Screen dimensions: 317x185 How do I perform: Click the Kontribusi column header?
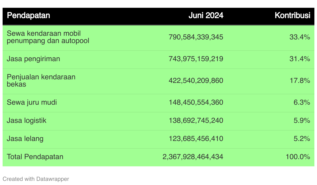pyautogui.click(x=293, y=16)
